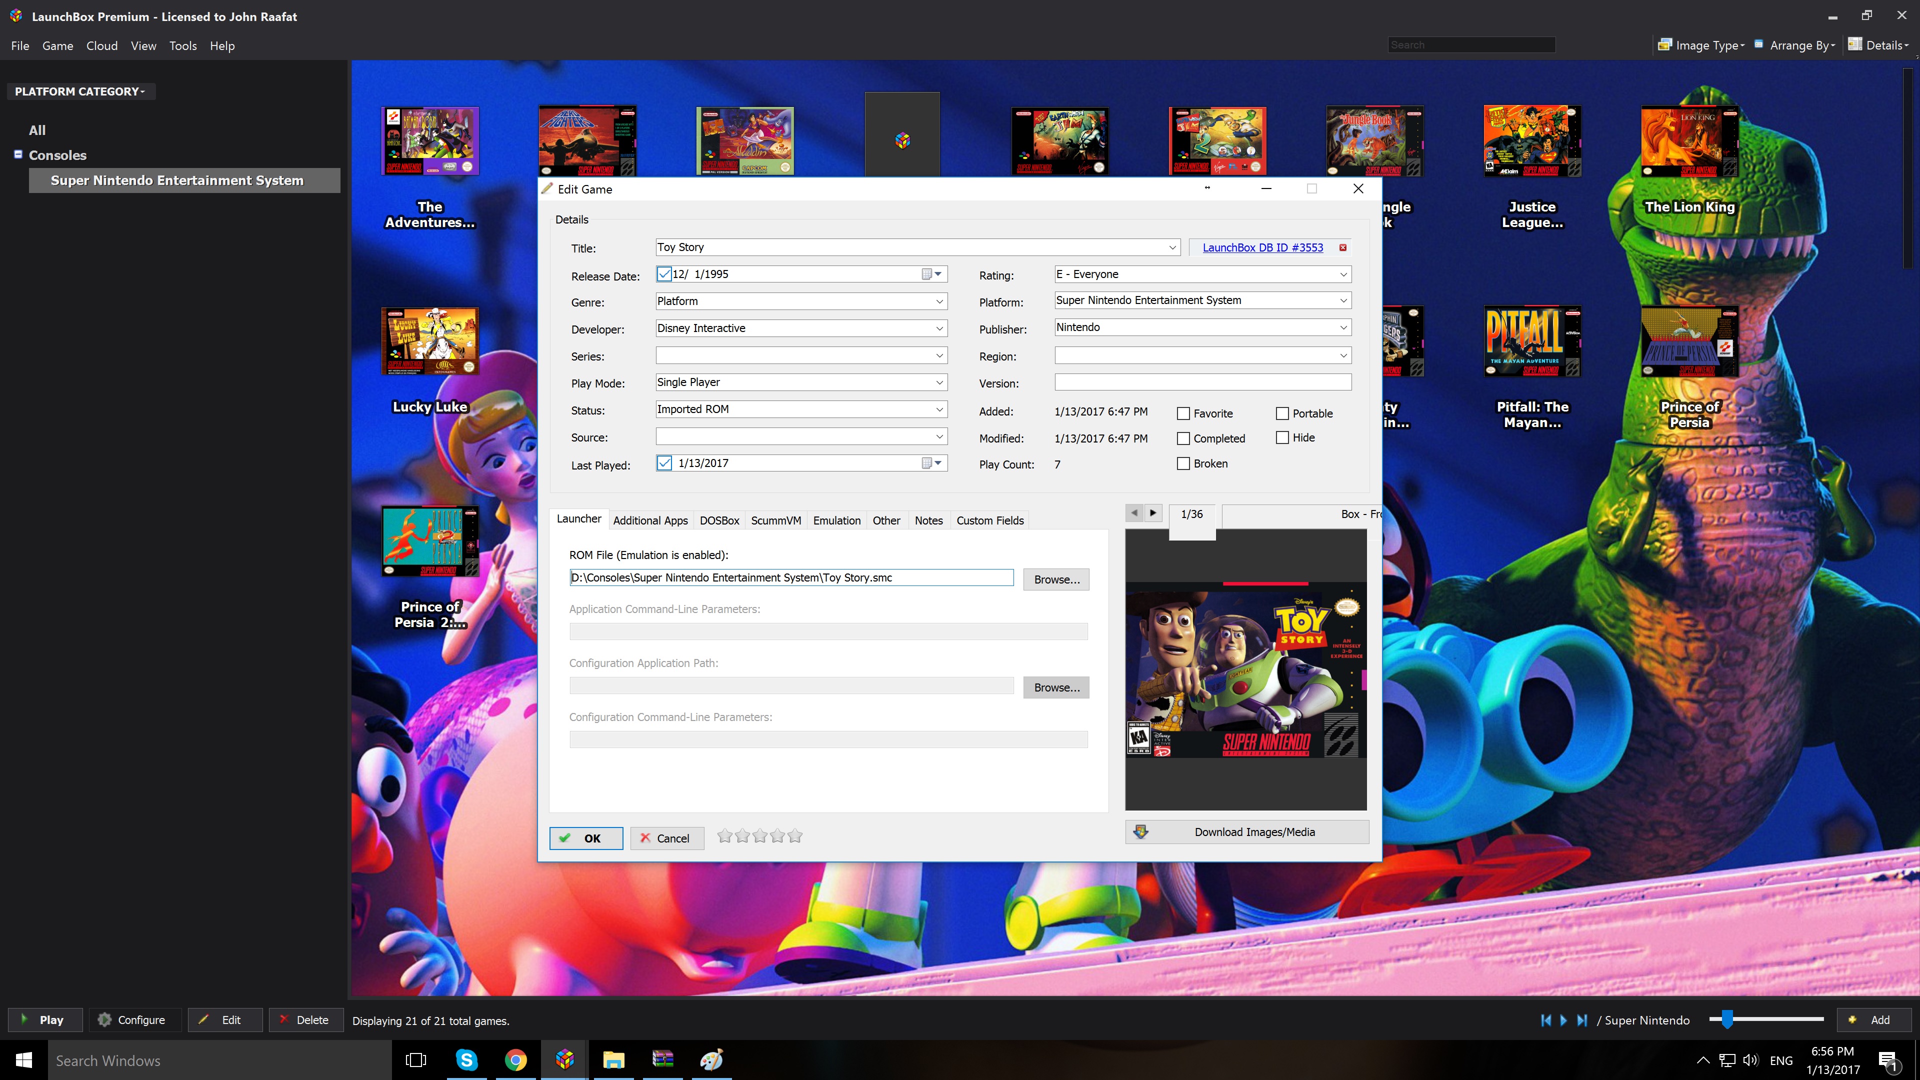The image size is (1920, 1080).
Task: Open the Cloud menu
Action: [x=102, y=45]
